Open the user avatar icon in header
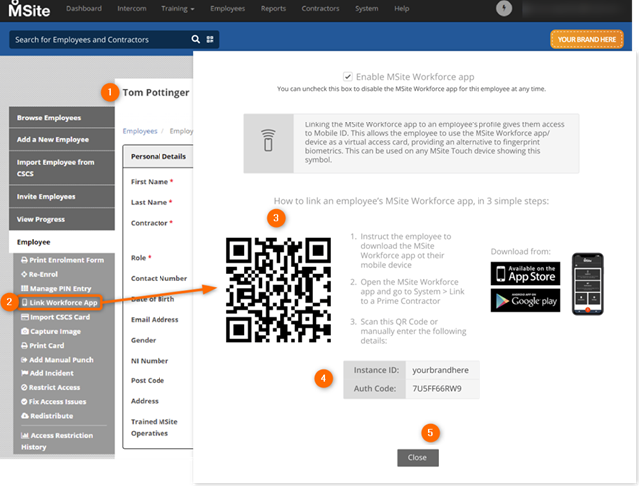 (x=506, y=9)
